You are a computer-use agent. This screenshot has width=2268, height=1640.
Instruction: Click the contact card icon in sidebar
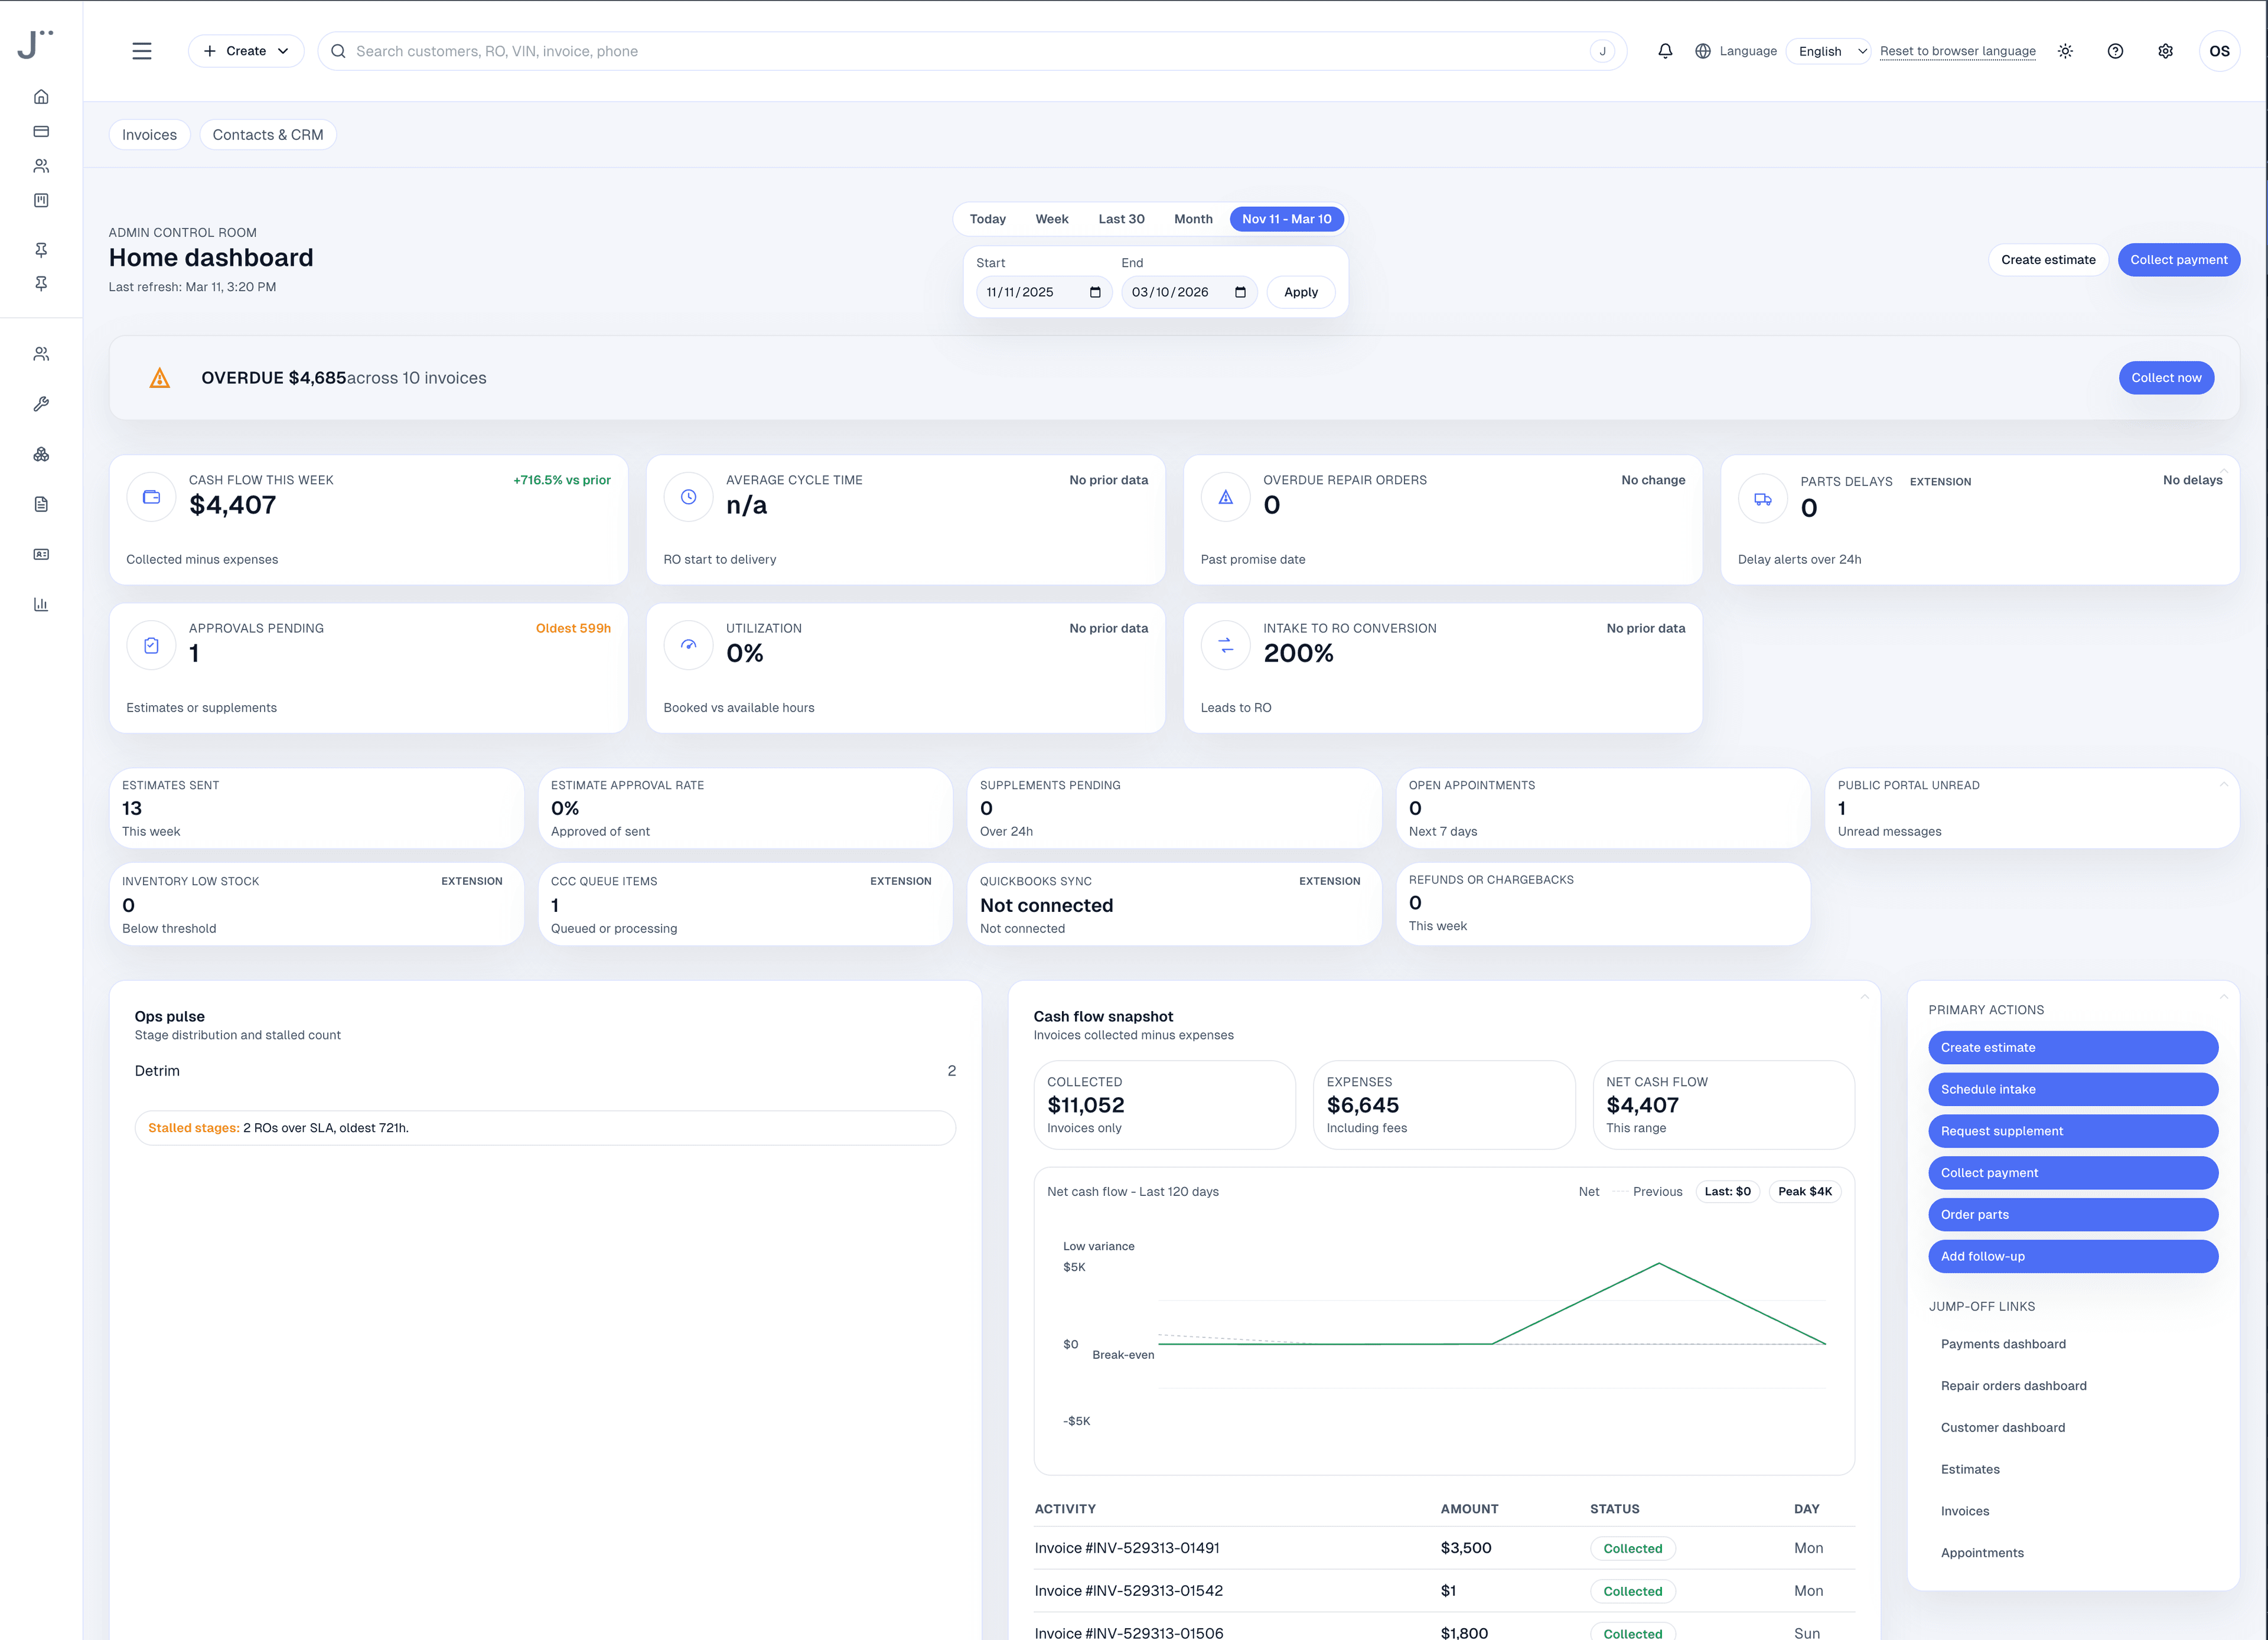(41, 554)
